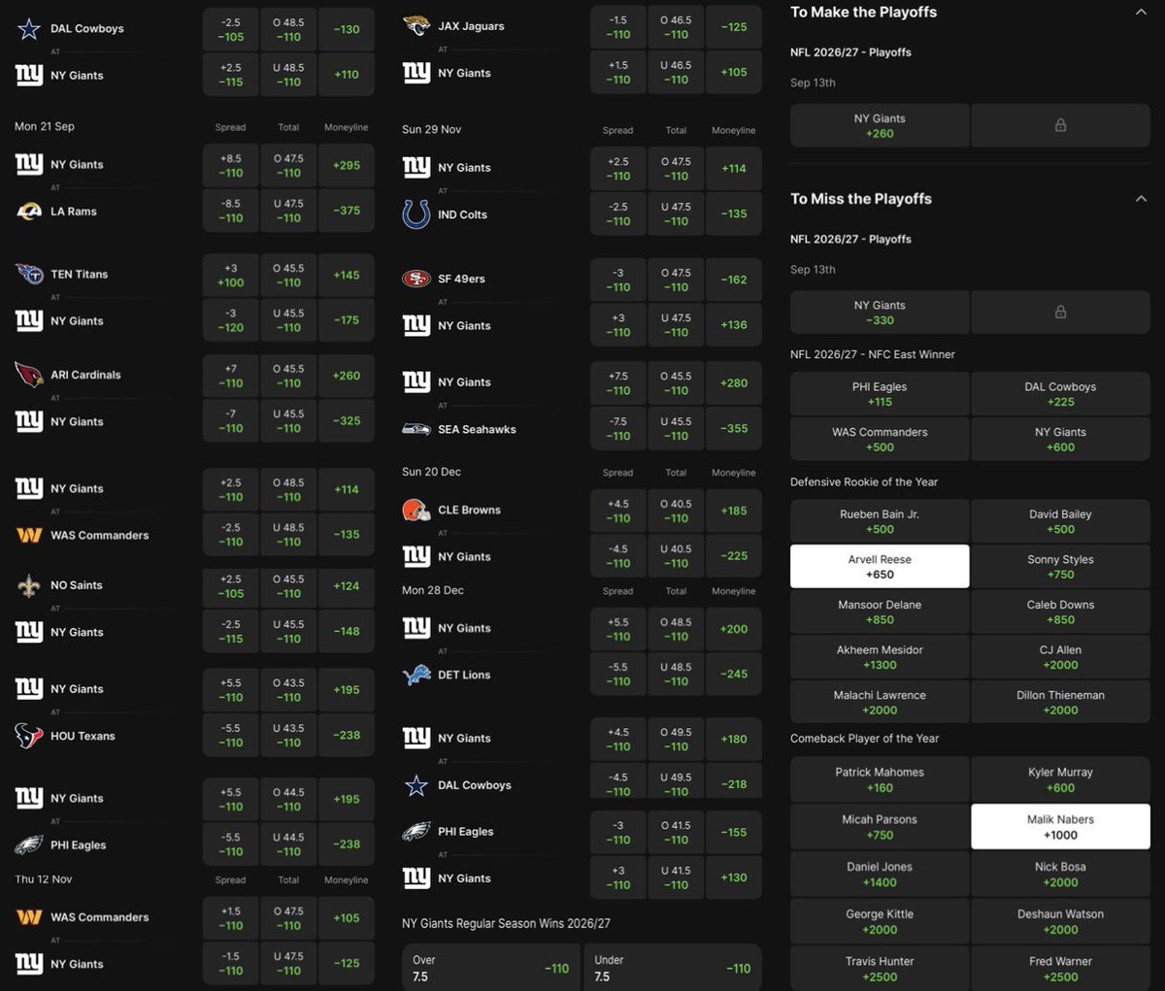
Task: Toggle NY Giants -330 to miss the playoffs
Action: click(880, 312)
